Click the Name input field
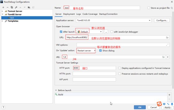174x110 pixels. [x=102, y=8]
